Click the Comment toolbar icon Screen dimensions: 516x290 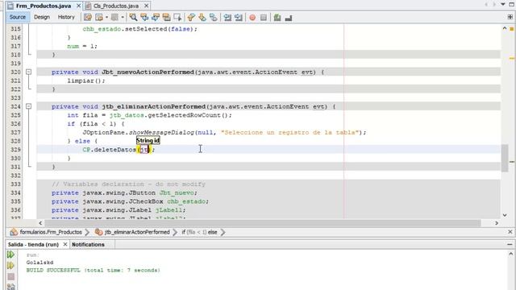click(x=277, y=18)
